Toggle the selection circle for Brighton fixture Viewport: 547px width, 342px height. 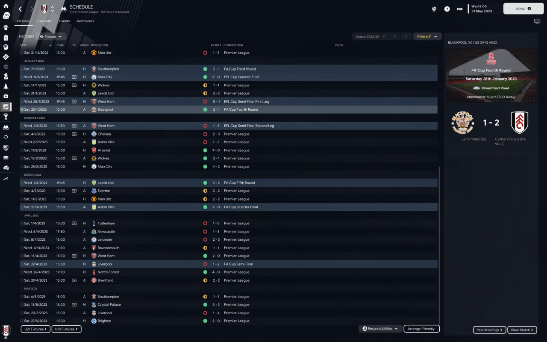coord(22,321)
